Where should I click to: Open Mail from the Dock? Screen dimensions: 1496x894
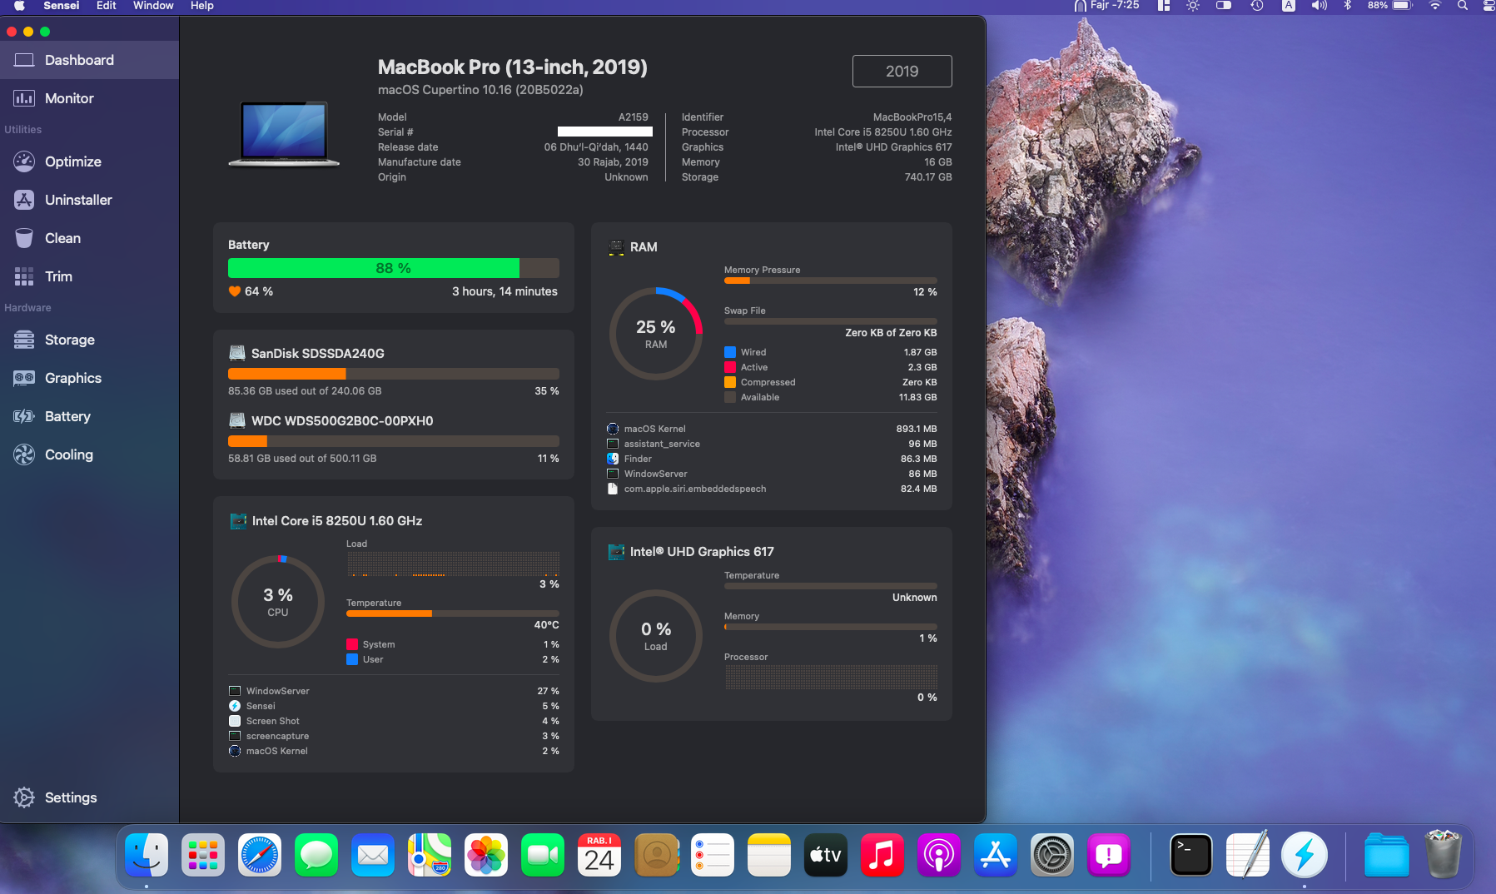coord(373,855)
